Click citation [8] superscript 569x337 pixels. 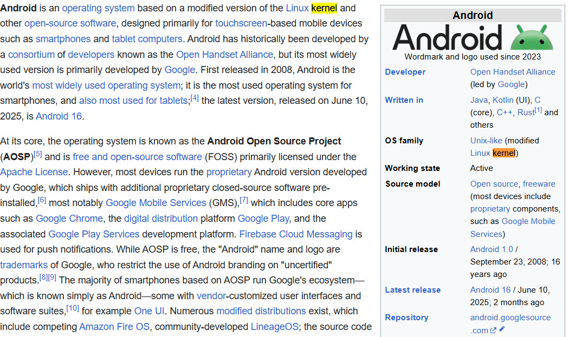pos(43,277)
